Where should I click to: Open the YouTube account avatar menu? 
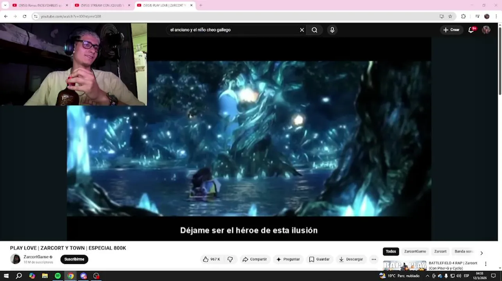point(486,30)
